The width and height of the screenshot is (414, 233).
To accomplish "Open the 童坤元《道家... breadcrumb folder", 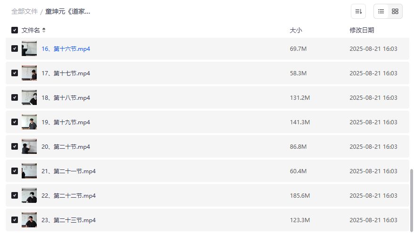I will click(x=68, y=11).
